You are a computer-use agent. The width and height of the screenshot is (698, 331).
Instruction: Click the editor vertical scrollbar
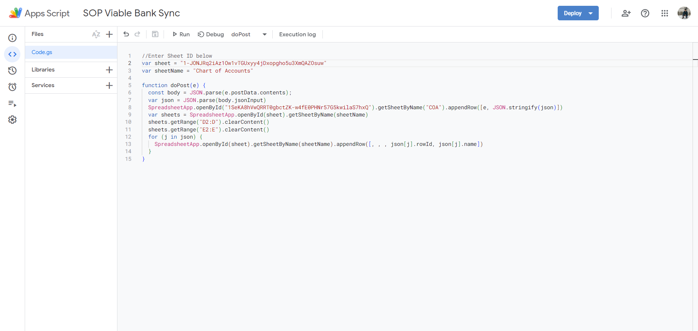tap(695, 187)
